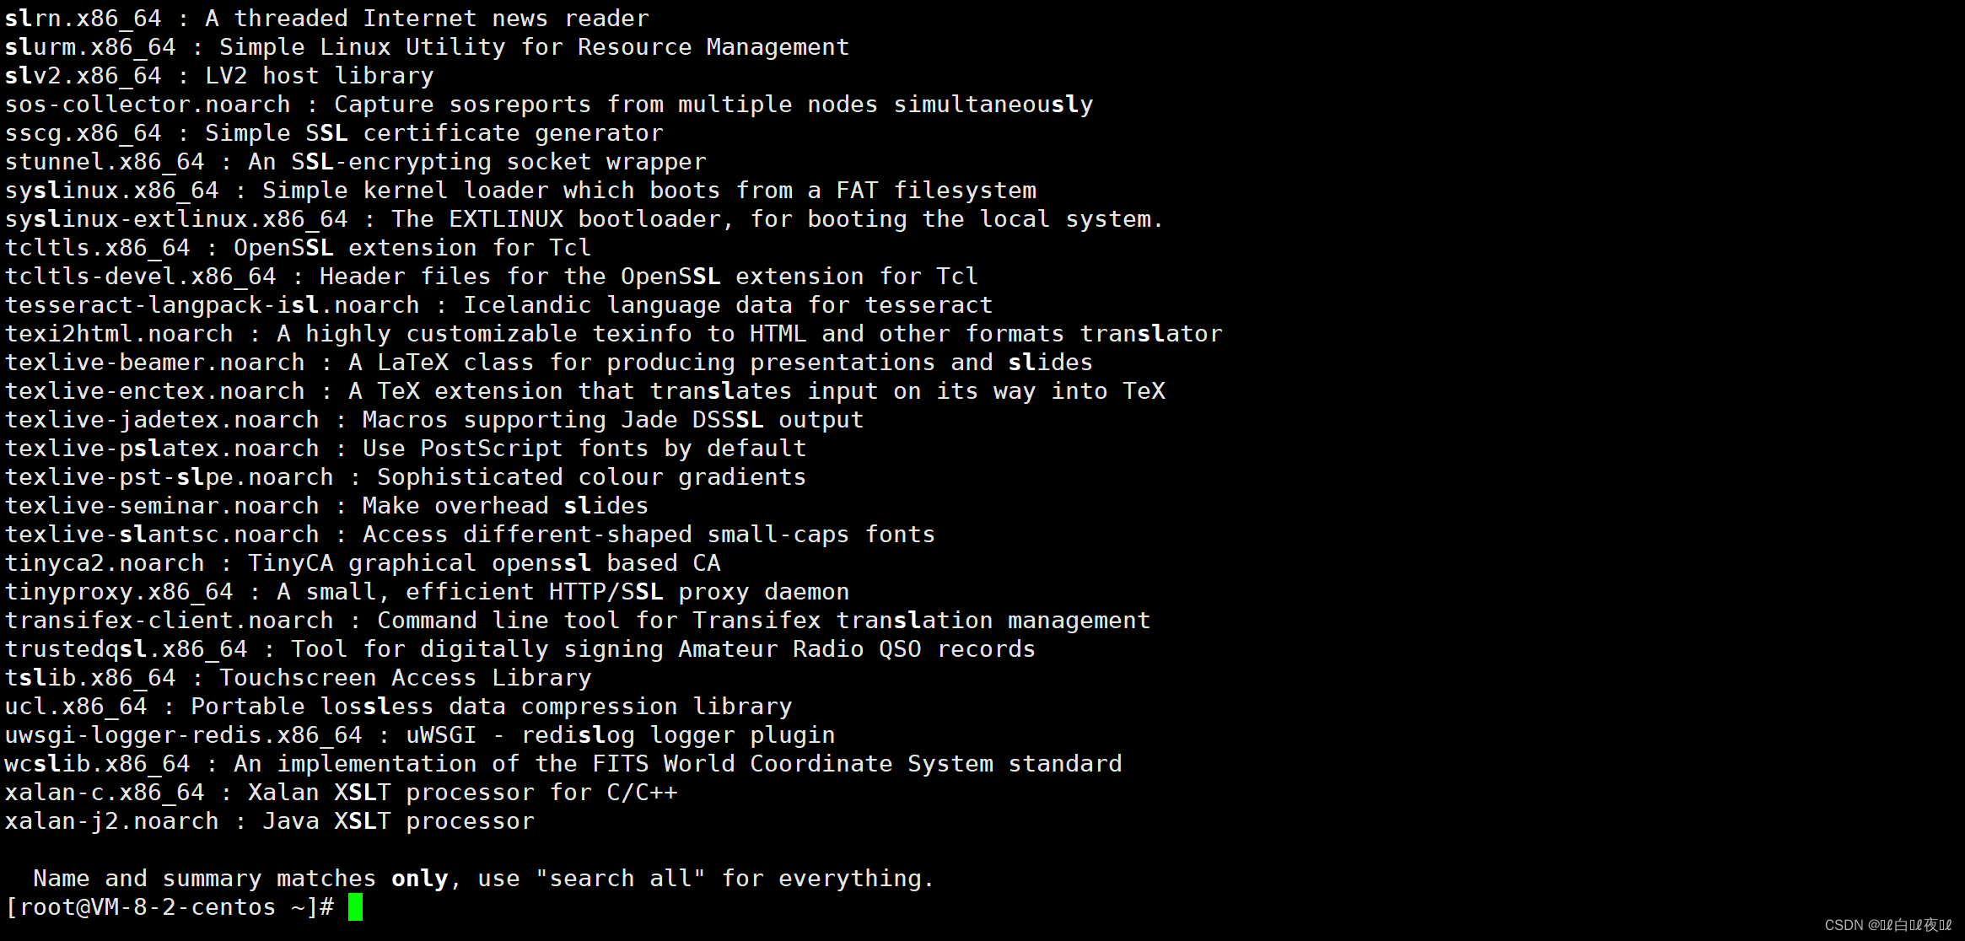This screenshot has width=1965, height=941.
Task: Click the tinyproxy.x86_64 package name
Action: (x=119, y=592)
